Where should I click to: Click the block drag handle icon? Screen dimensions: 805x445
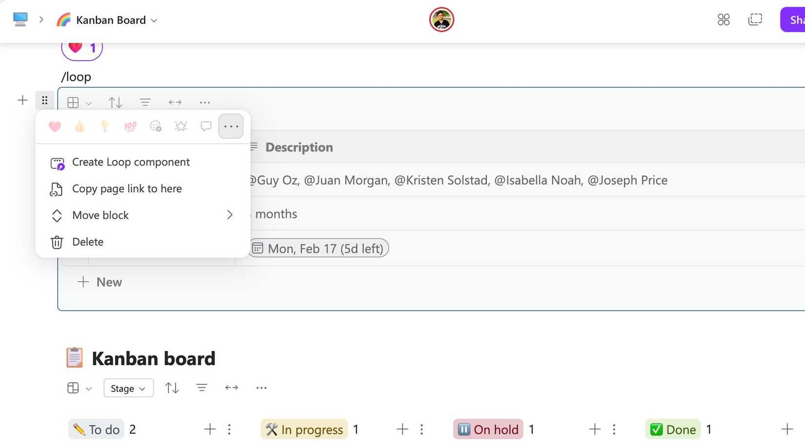coord(44,100)
